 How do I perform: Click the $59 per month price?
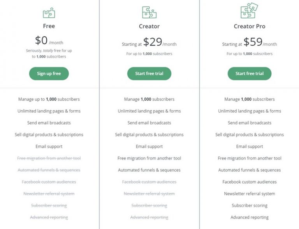click(260, 42)
